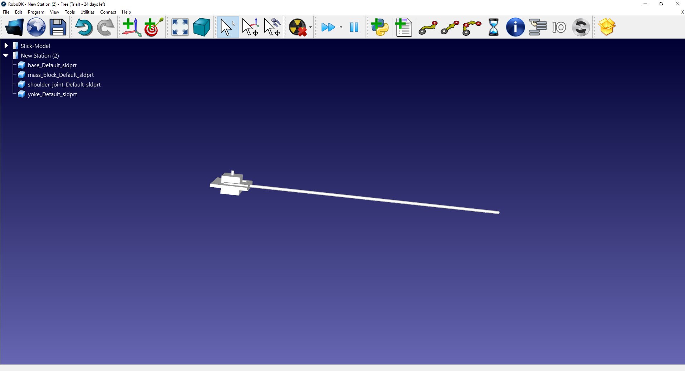Viewport: 685px width, 371px height.
Task: Pause the simulation
Action: tap(354, 27)
